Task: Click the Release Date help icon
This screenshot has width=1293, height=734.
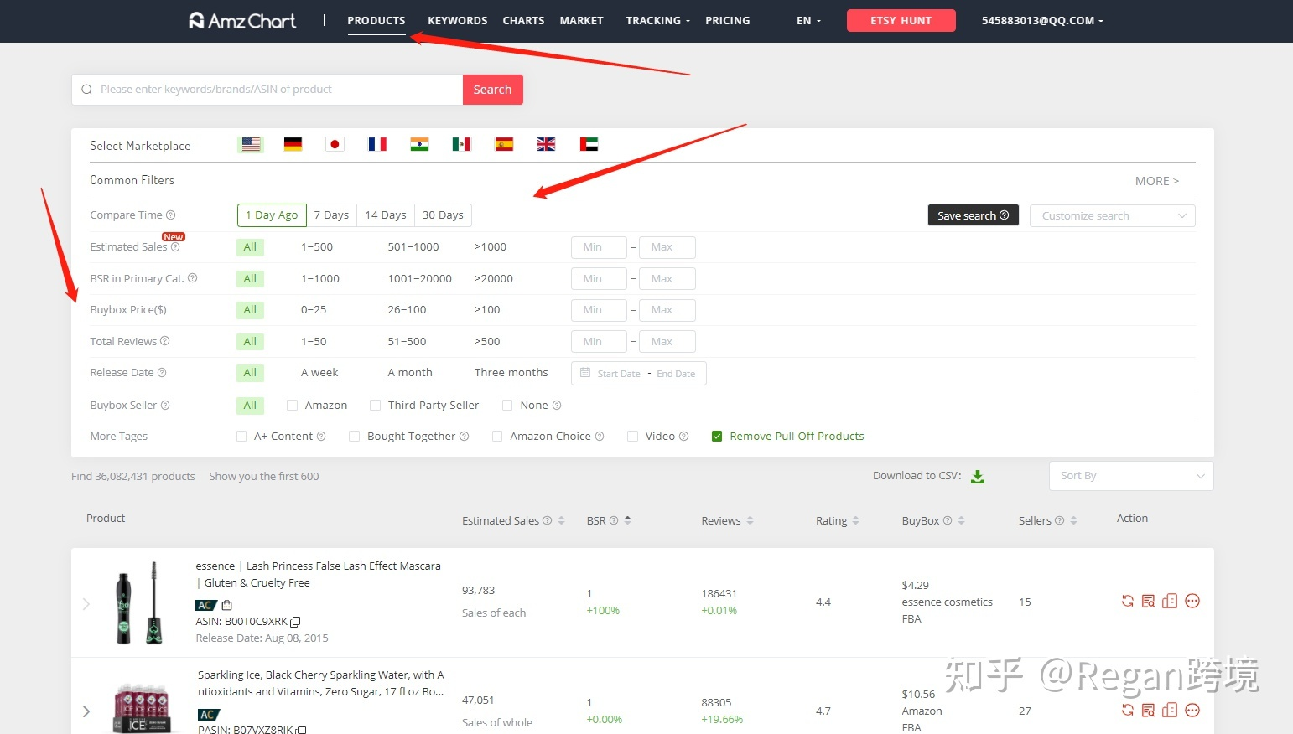Action: pos(162,372)
